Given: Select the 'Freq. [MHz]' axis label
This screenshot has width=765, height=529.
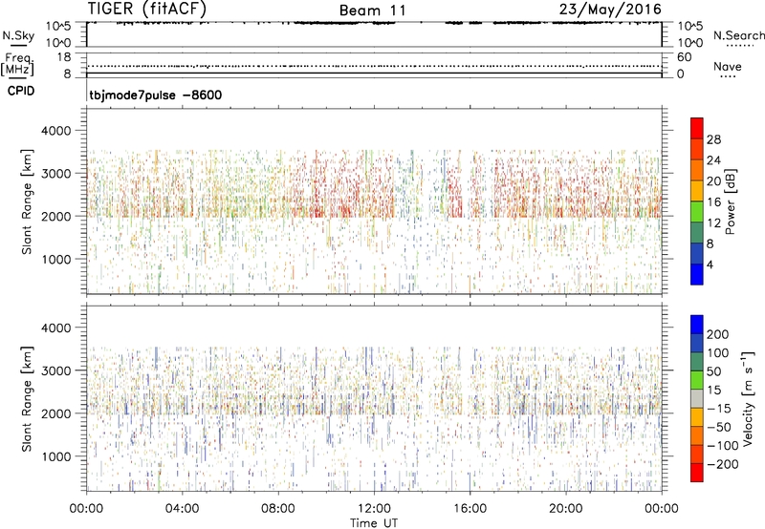Looking at the screenshot, I should 17,64.
